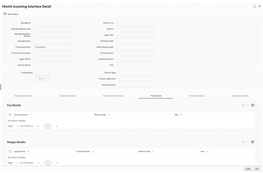This screenshot has width=263, height=173.
Task: Go to last page in Fee Details
Action: [57, 126]
